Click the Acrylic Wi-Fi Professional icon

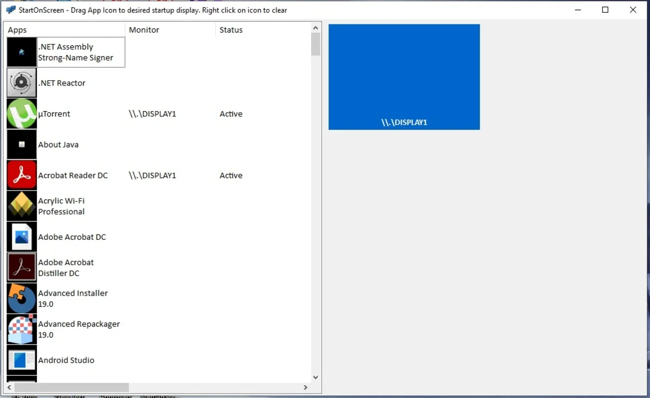click(22, 206)
